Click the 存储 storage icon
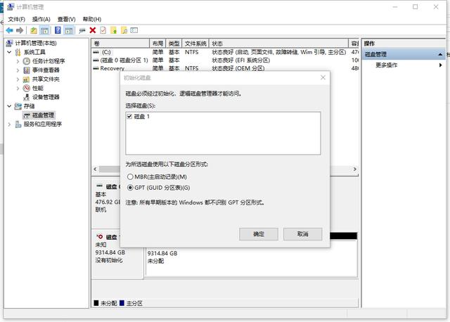Image resolution: width=450 pixels, height=322 pixels. pos(18,106)
